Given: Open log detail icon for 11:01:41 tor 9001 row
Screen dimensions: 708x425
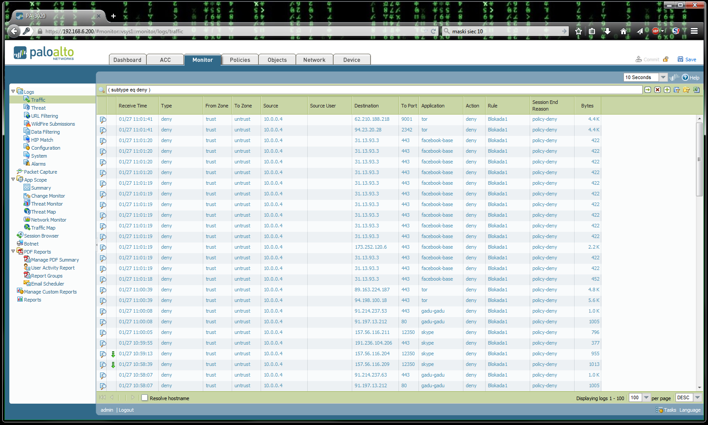Looking at the screenshot, I should (103, 119).
